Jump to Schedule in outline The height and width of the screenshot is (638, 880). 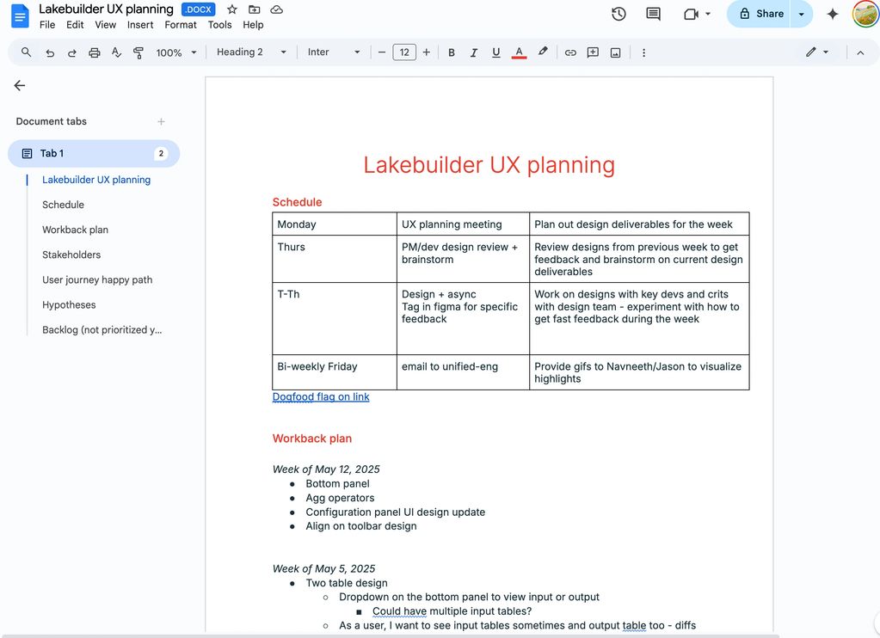[x=63, y=205]
